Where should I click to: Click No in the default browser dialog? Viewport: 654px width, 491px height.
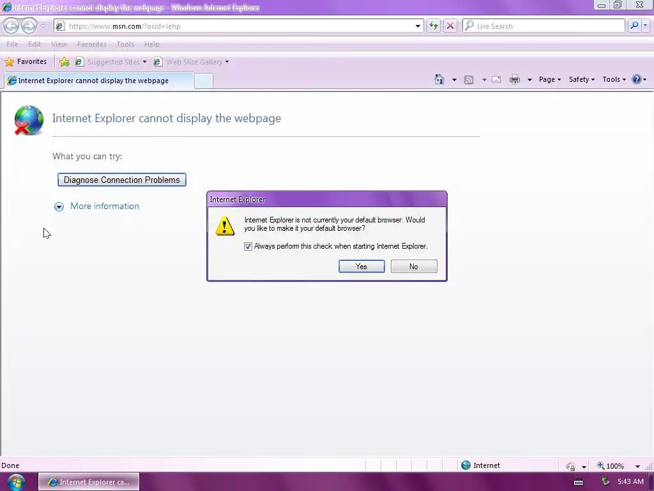414,267
